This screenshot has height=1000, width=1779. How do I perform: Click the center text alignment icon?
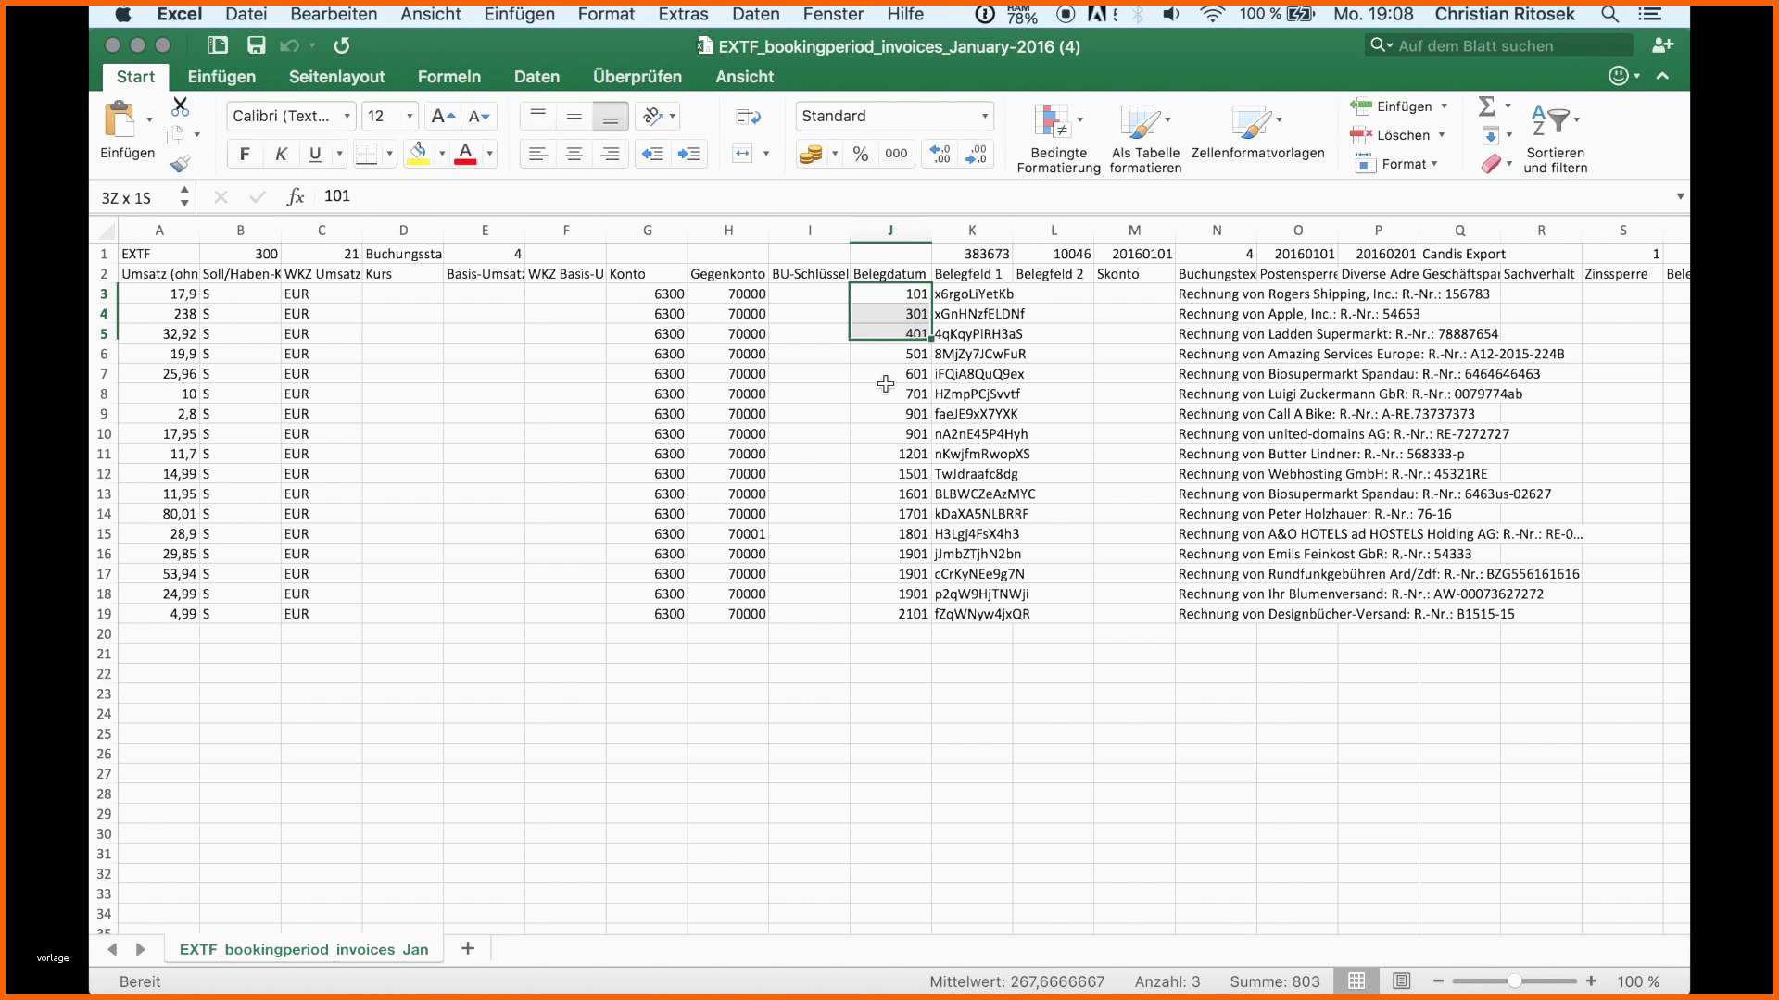[574, 154]
